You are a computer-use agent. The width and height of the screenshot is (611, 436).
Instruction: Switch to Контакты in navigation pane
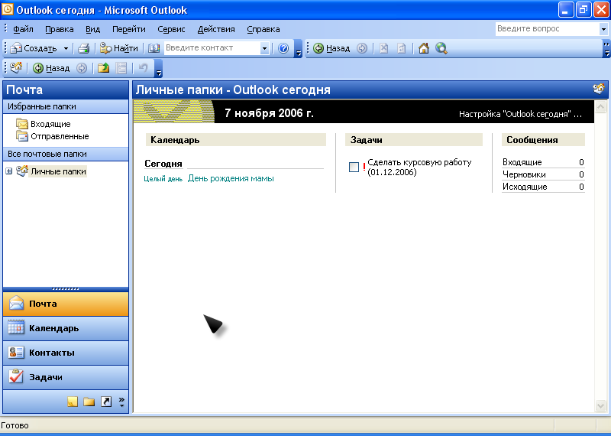coord(66,353)
